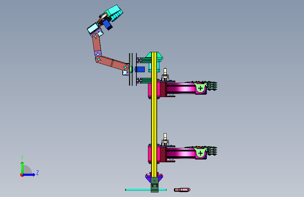Click the red X axis dot on triad
The width and height of the screenshot is (304, 197).
pyautogui.click(x=22, y=175)
